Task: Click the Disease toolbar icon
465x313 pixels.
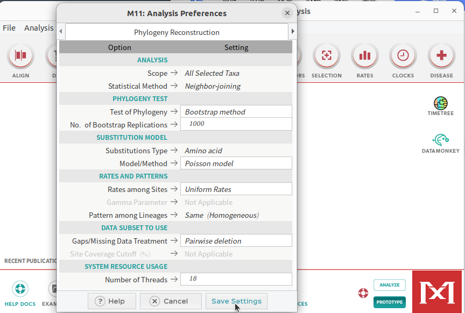Action: click(441, 56)
